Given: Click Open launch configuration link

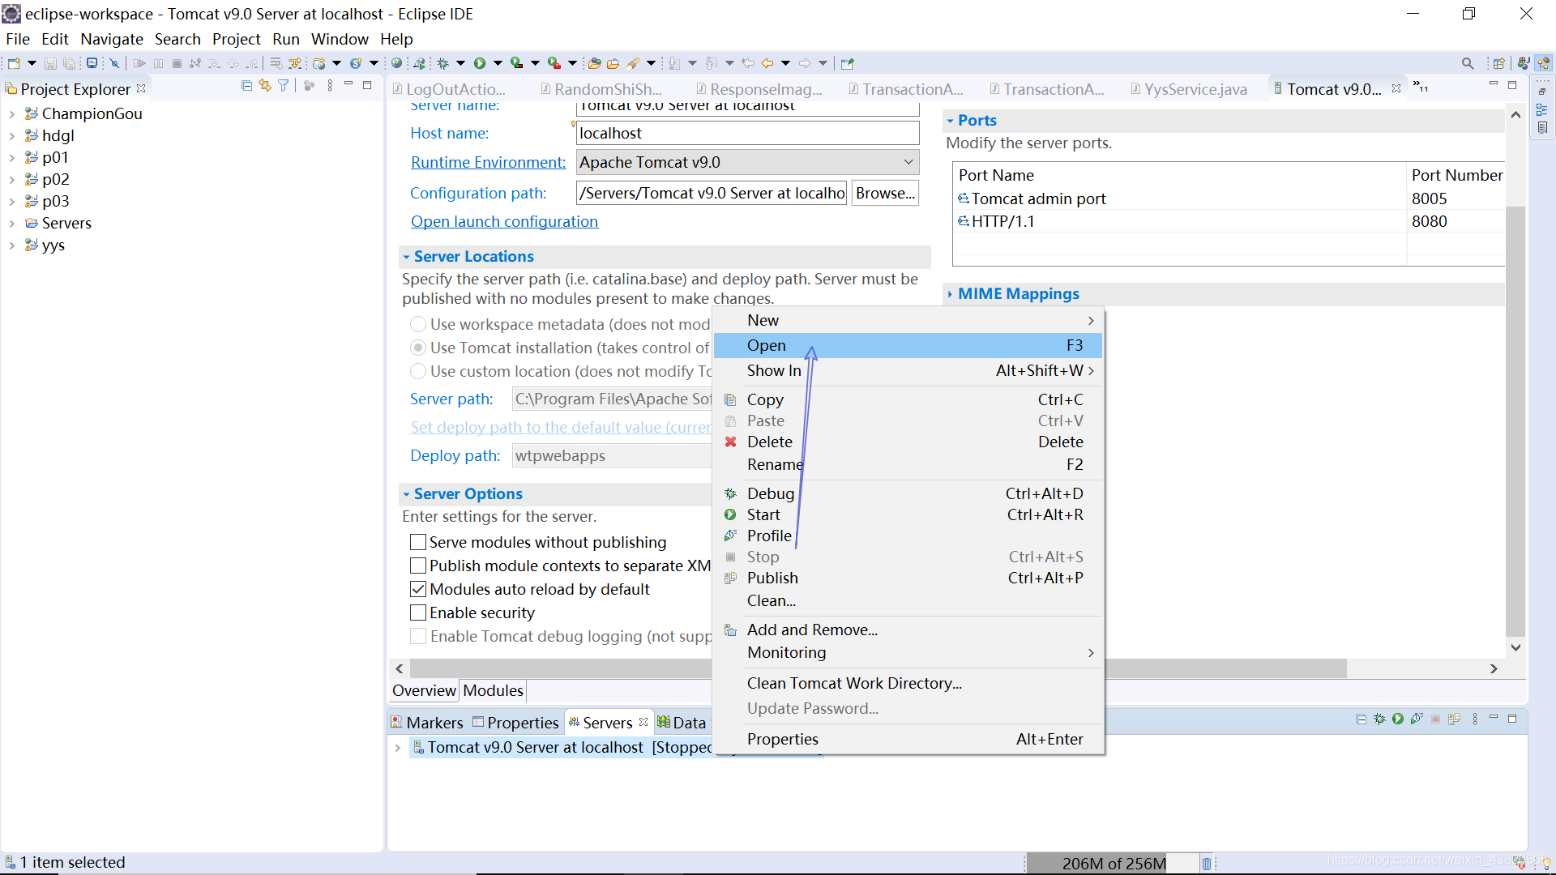Looking at the screenshot, I should (504, 221).
